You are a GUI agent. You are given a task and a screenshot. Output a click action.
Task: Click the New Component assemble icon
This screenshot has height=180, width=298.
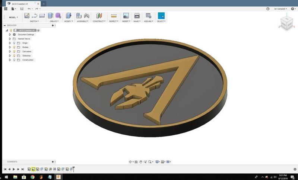point(79,16)
